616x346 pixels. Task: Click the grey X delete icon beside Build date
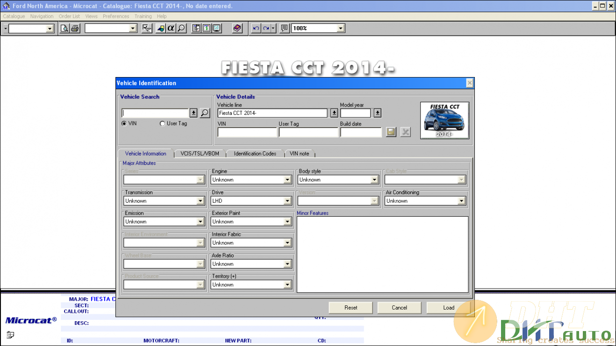406,132
